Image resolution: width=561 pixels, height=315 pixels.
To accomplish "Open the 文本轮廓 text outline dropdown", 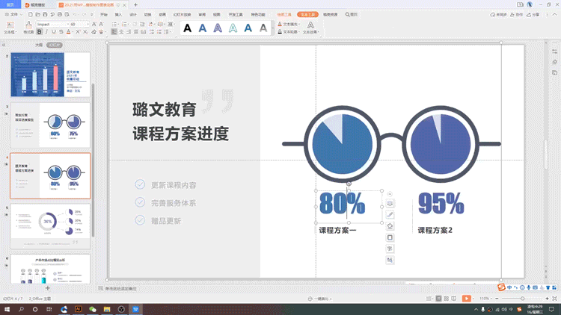I will pyautogui.click(x=289, y=32).
